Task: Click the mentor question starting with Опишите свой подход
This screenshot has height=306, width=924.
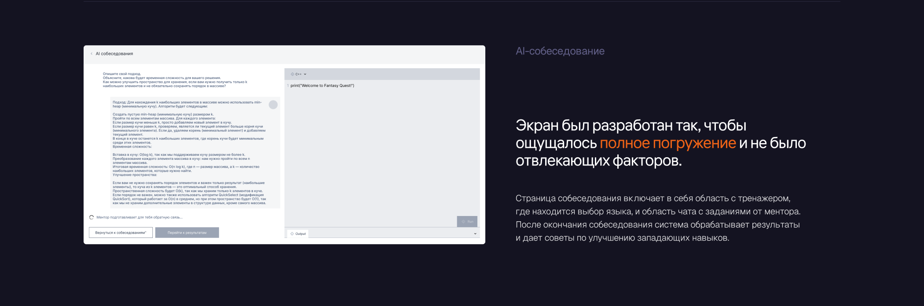Action: tap(175, 80)
